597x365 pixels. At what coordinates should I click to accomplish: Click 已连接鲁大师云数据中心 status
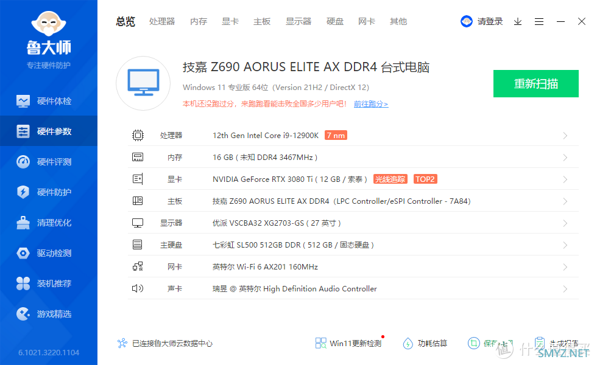coord(172,343)
